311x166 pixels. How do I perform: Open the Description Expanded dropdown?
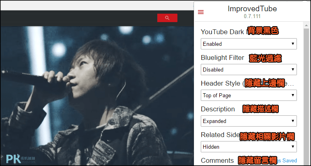[249, 121]
